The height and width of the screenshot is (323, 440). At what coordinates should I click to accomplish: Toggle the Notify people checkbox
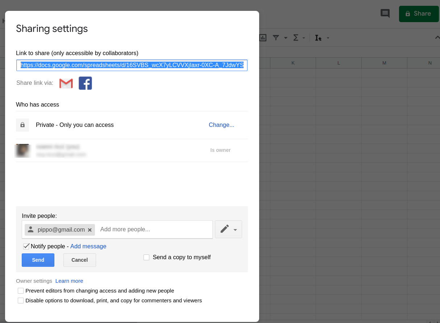pos(26,247)
